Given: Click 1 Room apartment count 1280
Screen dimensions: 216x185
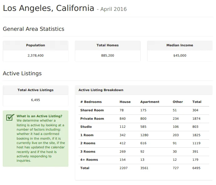Looking at the screenshot, I should [x=144, y=135].
